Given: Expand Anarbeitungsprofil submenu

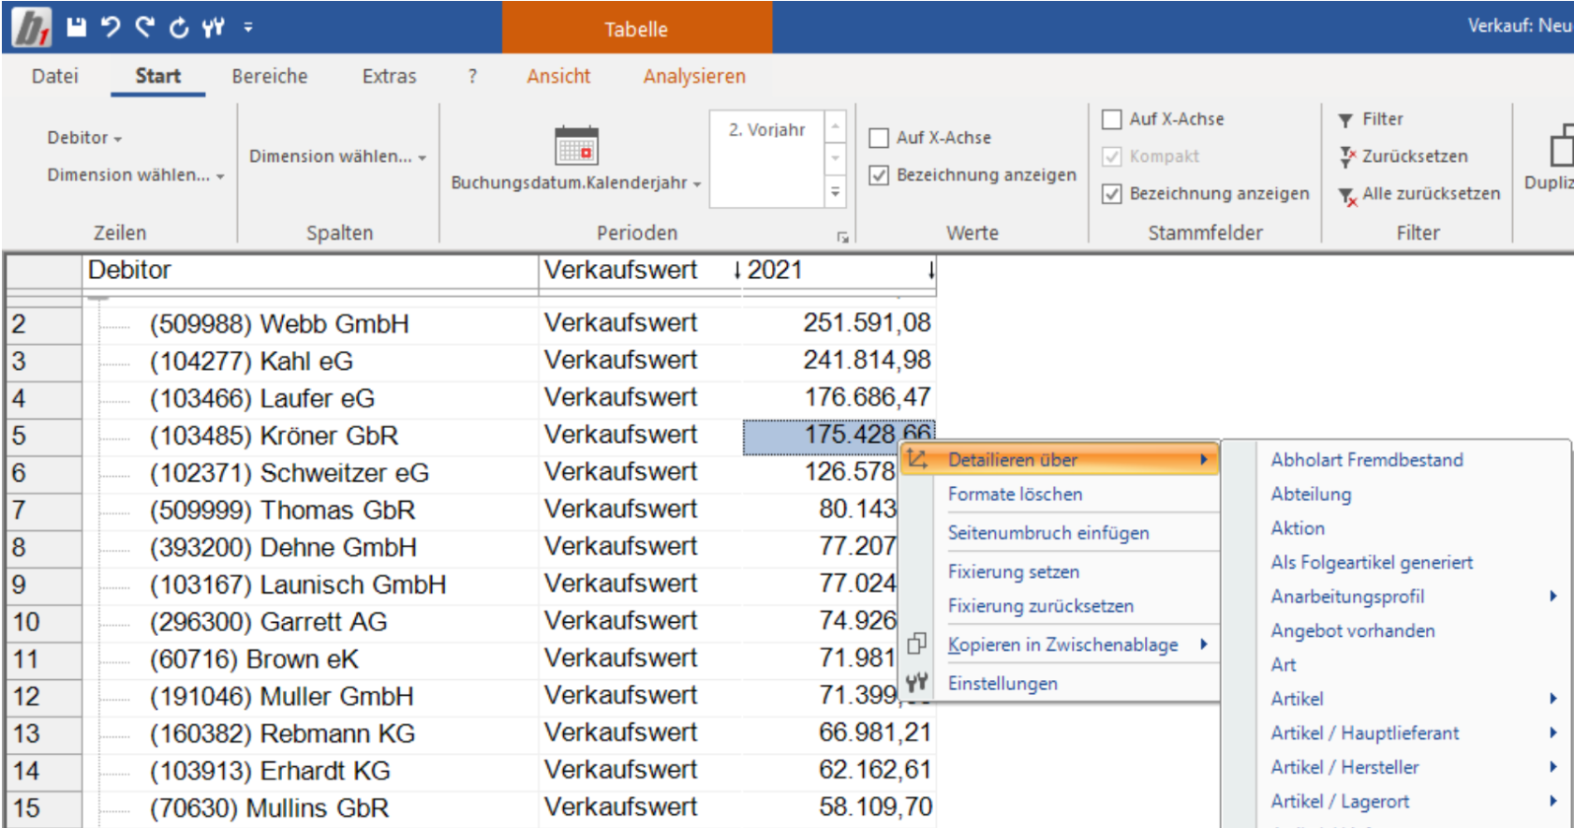Looking at the screenshot, I should point(1552,596).
